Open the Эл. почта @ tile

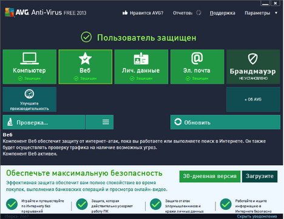(x=197, y=67)
